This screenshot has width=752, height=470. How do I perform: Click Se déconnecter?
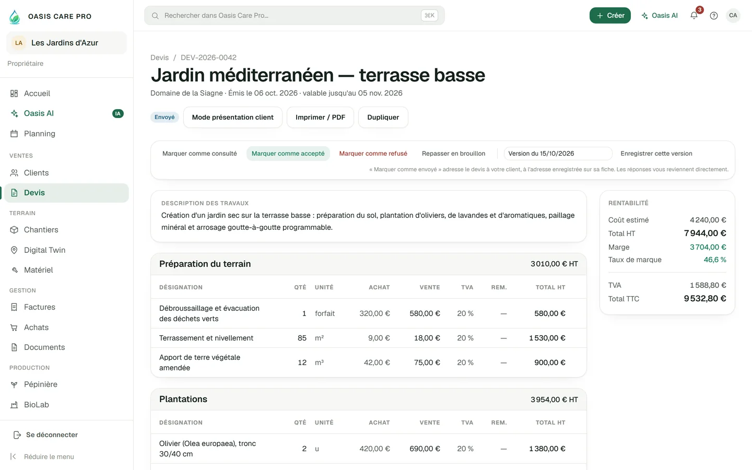coord(45,435)
